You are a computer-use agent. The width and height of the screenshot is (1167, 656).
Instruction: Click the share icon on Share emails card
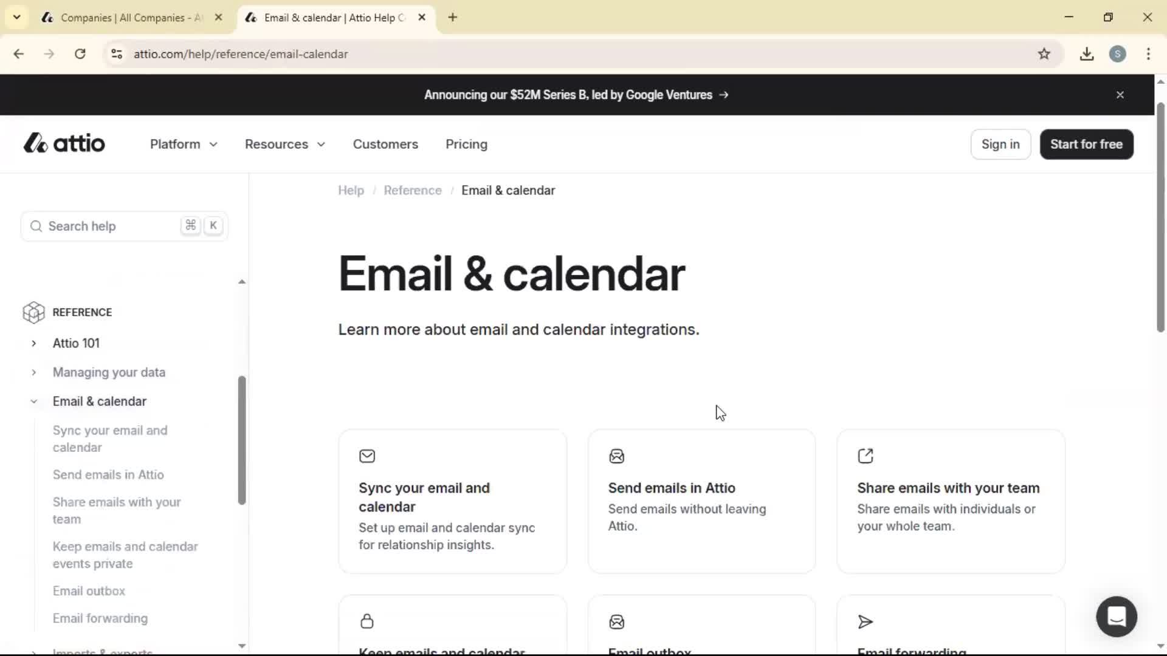(866, 456)
